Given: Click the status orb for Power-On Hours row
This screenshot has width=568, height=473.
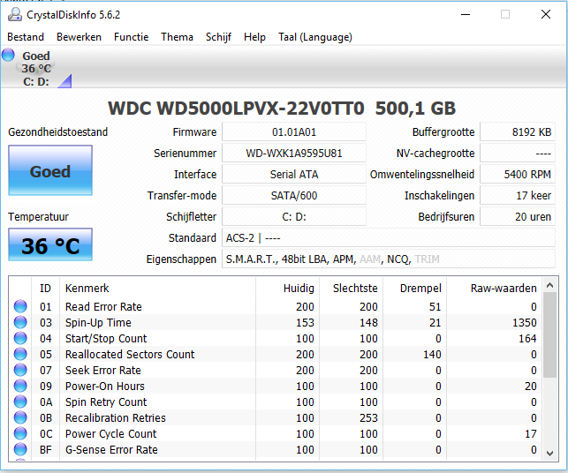Looking at the screenshot, I should 20,386.
